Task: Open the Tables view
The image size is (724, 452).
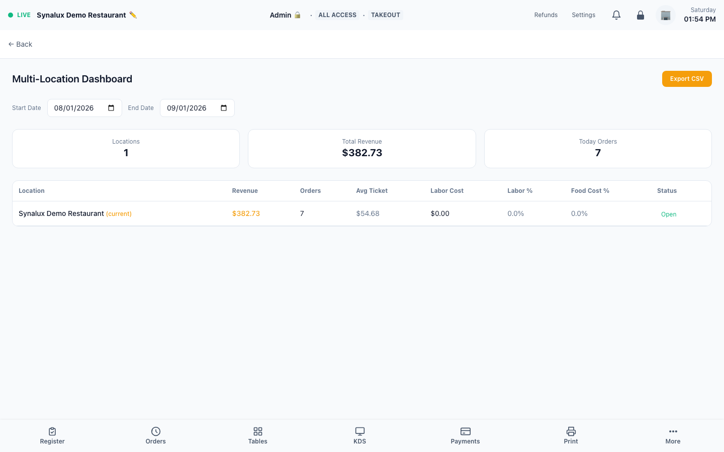Action: (258, 435)
